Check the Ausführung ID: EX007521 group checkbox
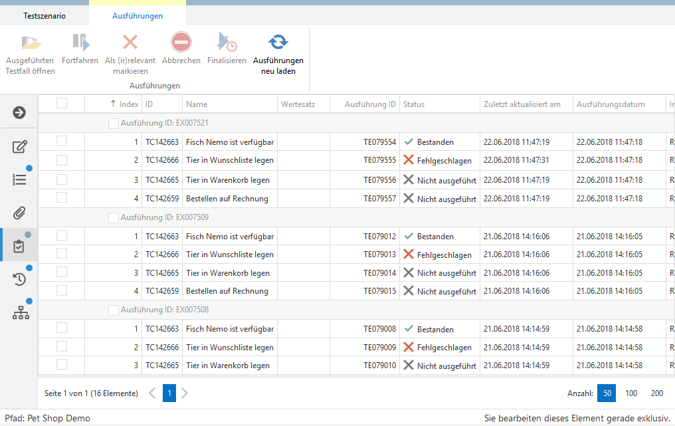 coord(113,123)
